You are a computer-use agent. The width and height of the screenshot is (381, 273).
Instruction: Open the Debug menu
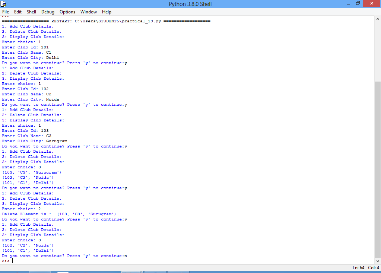[x=48, y=12]
